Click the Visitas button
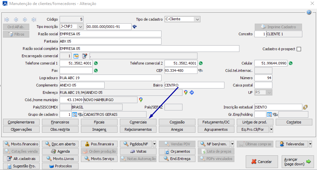This screenshot has width=317, height=170. pyautogui.click(x=138, y=151)
